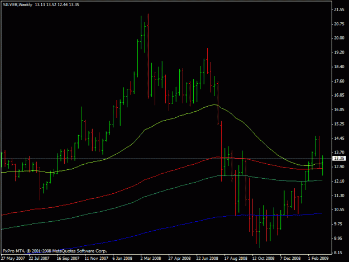Viewport: 349px width, 262px height.
Task: Click the SILVER,Weekly chart title text
Action: [x=17, y=4]
